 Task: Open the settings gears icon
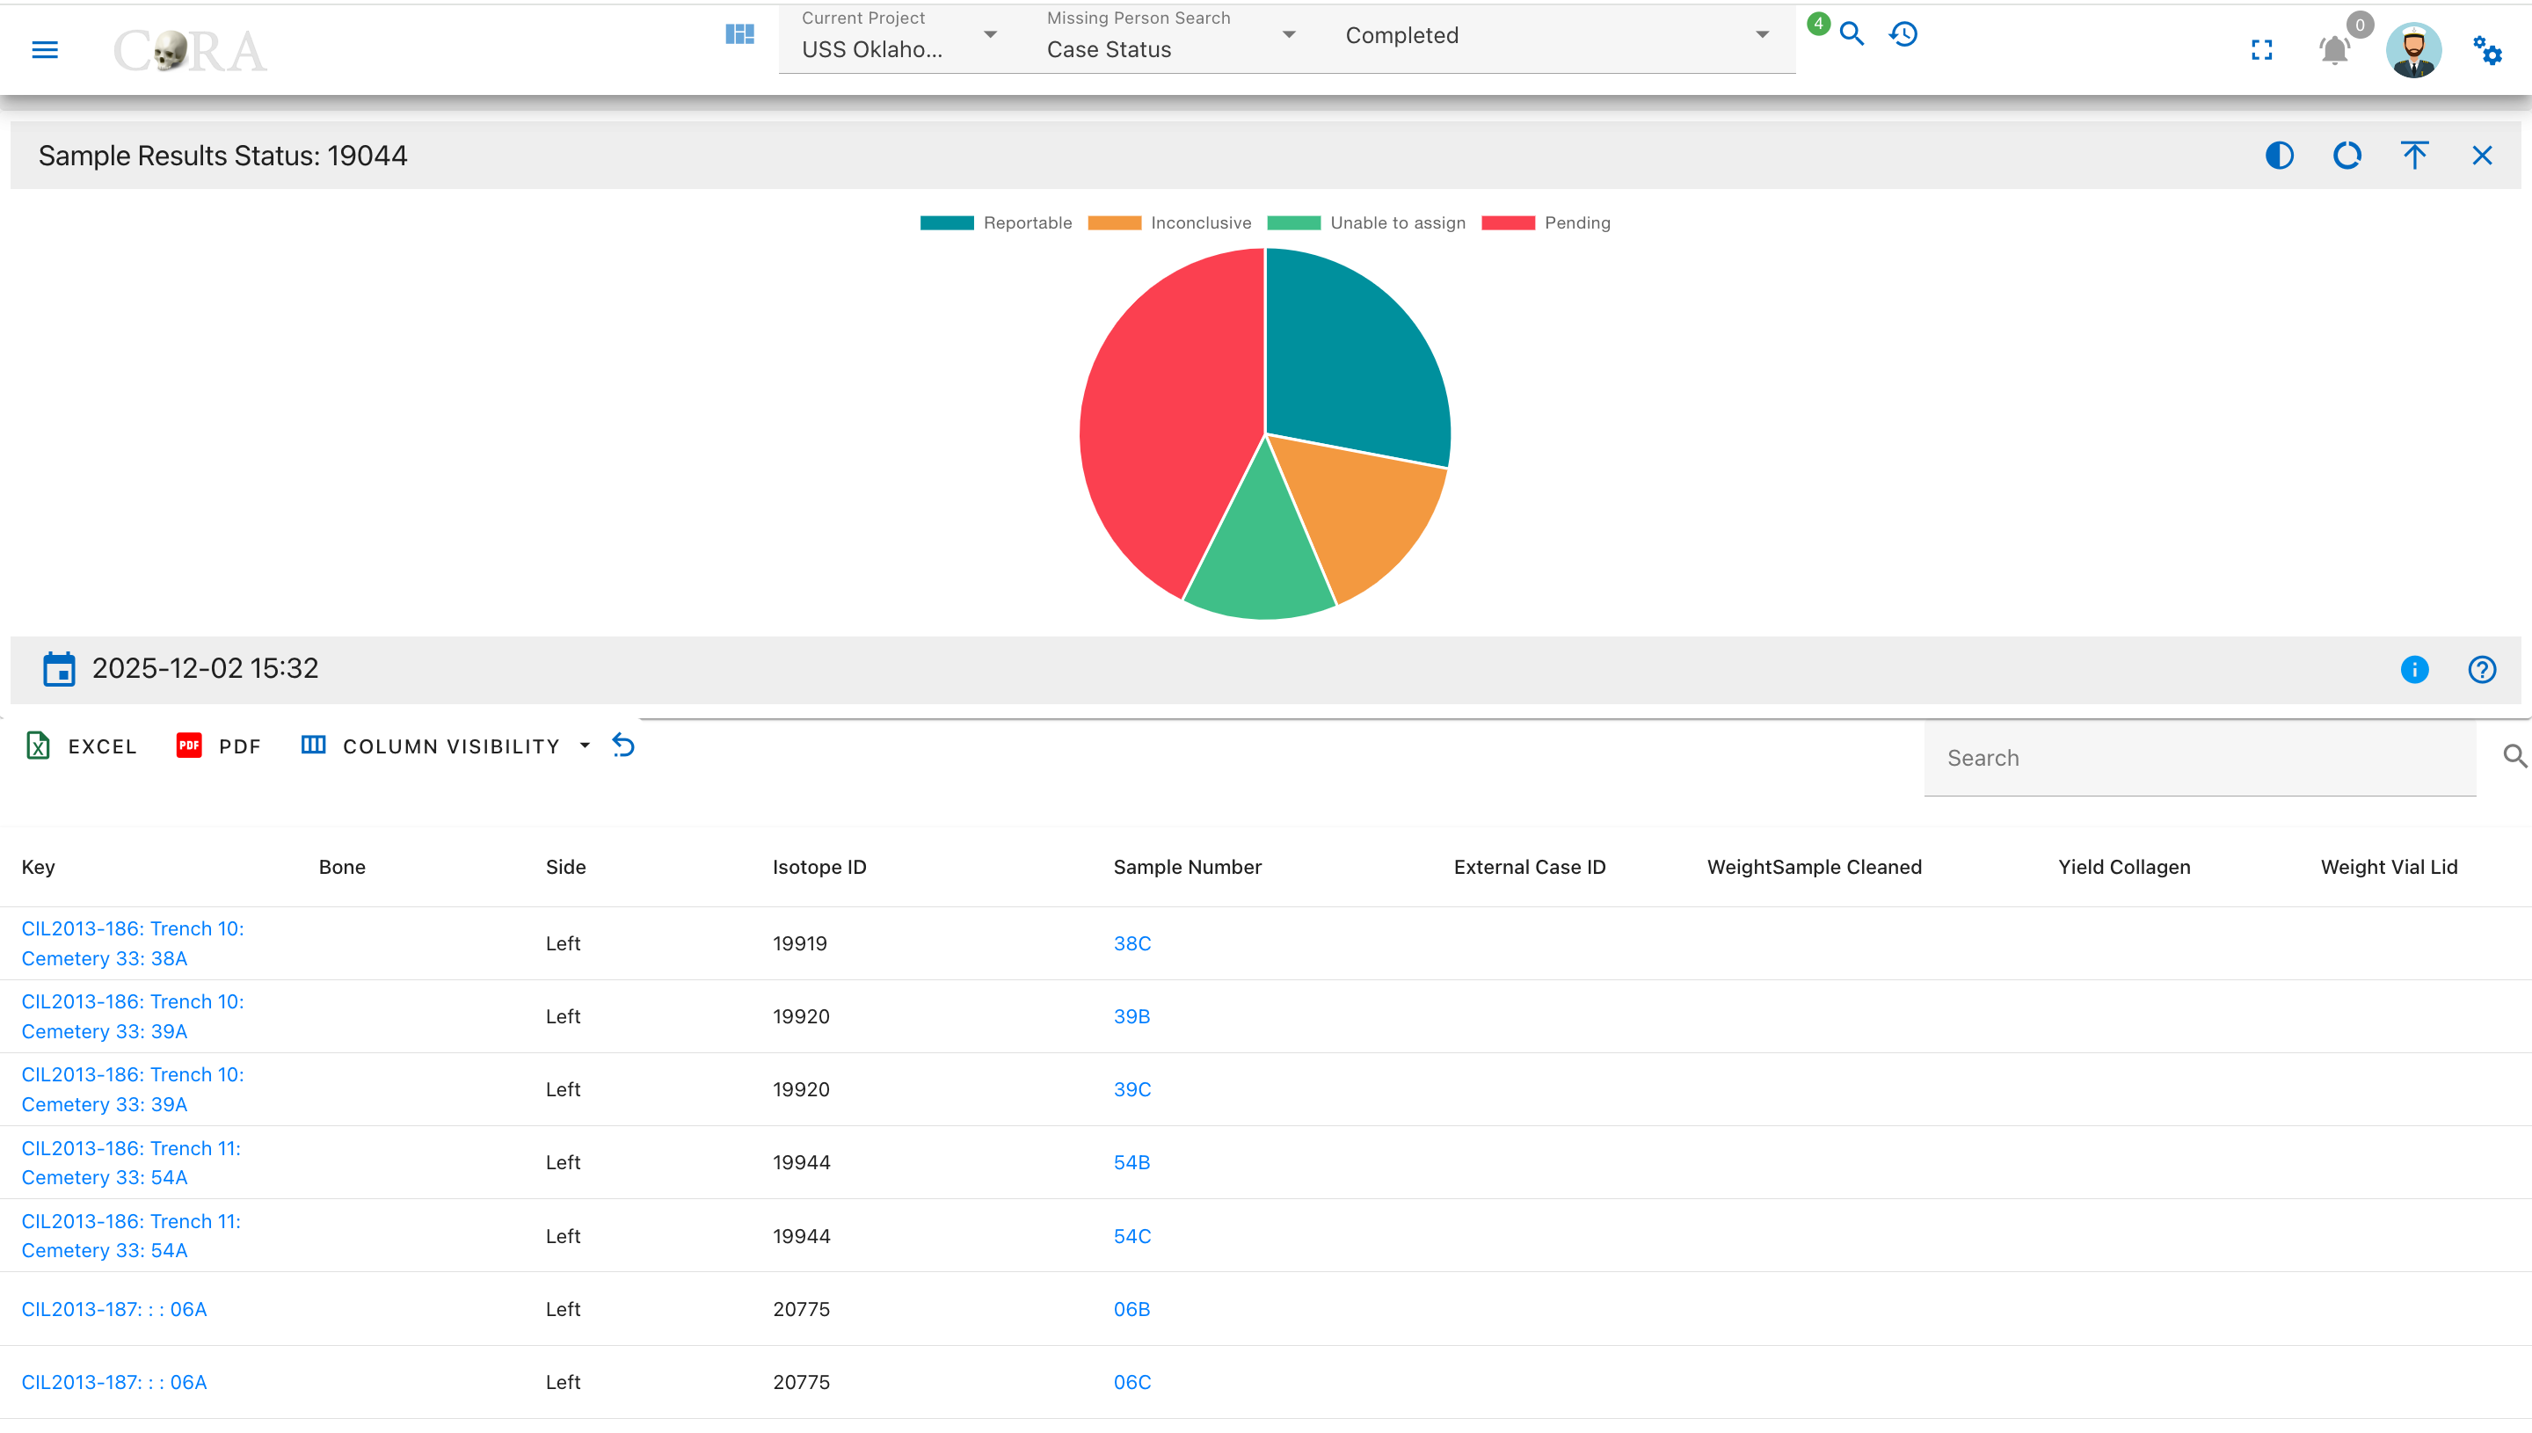click(2488, 49)
